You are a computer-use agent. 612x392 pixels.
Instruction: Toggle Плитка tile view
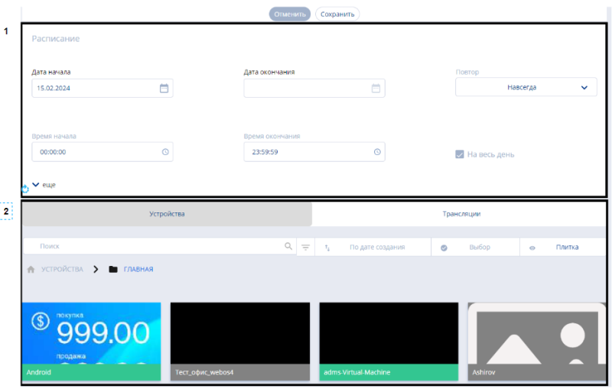pos(562,248)
